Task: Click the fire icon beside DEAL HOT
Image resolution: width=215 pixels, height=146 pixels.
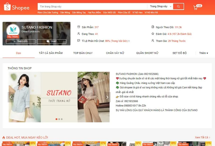Action: click(x=4, y=137)
